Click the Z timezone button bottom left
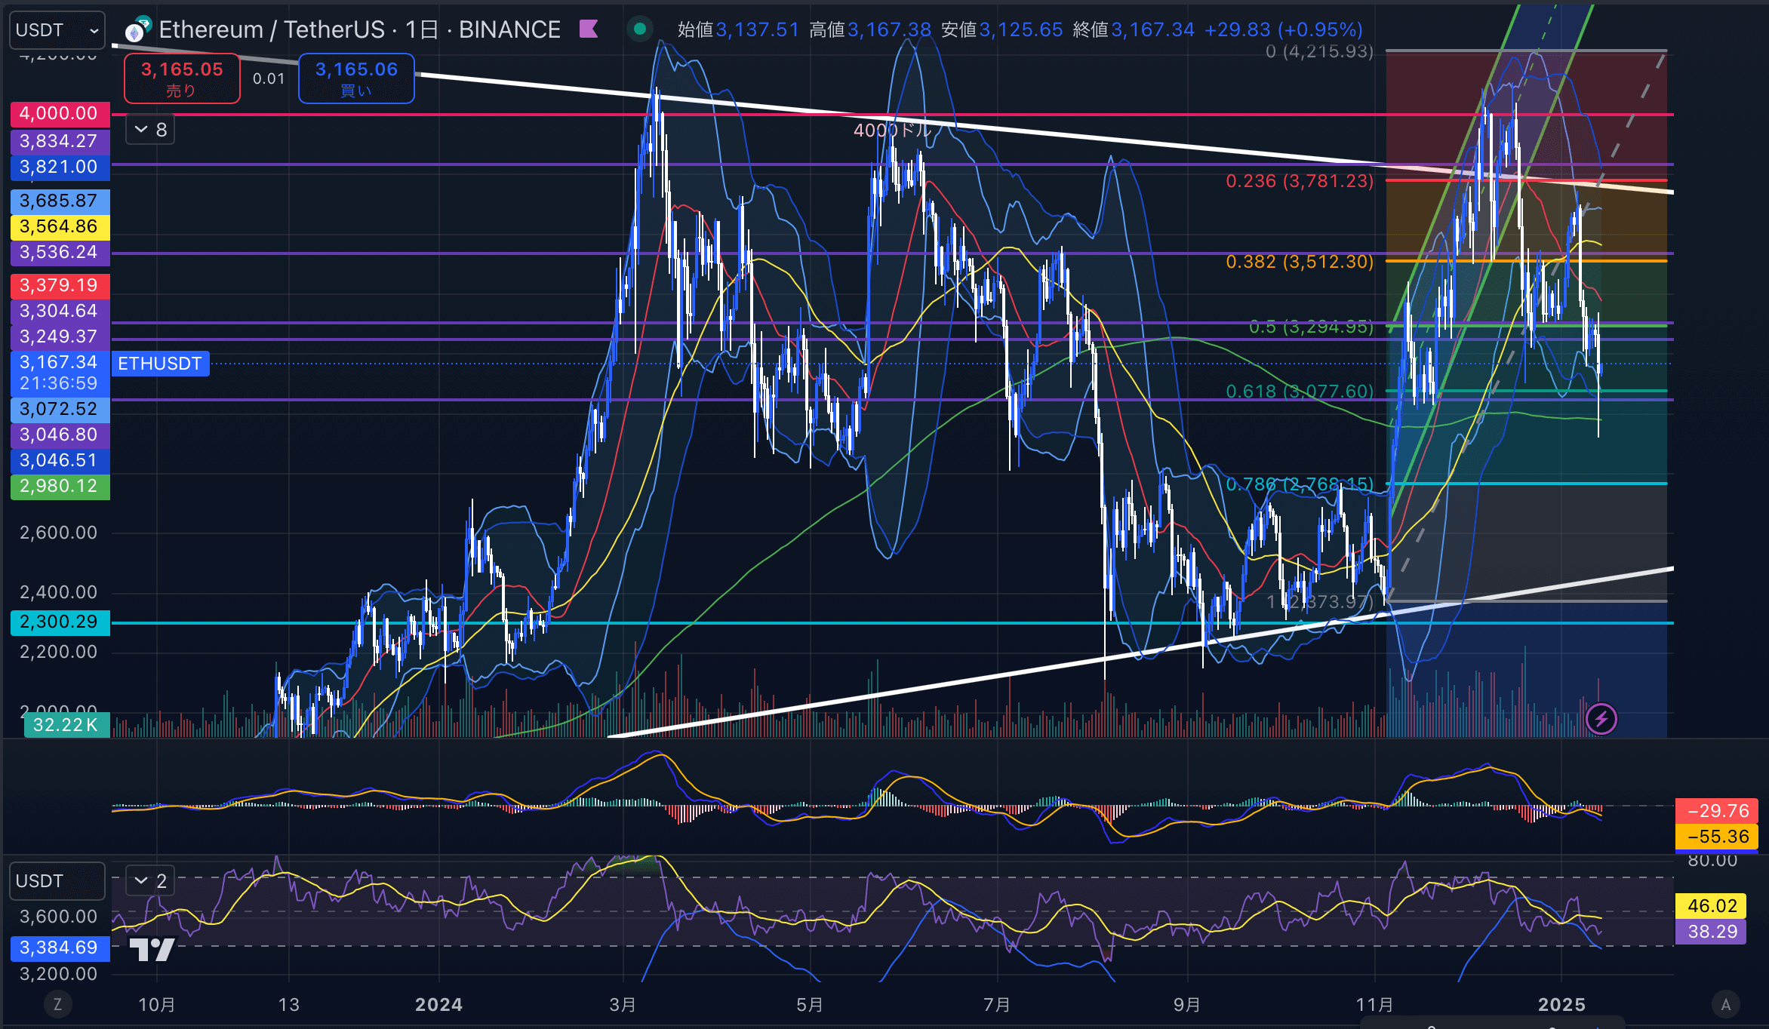This screenshot has width=1769, height=1029. pos(57,1004)
